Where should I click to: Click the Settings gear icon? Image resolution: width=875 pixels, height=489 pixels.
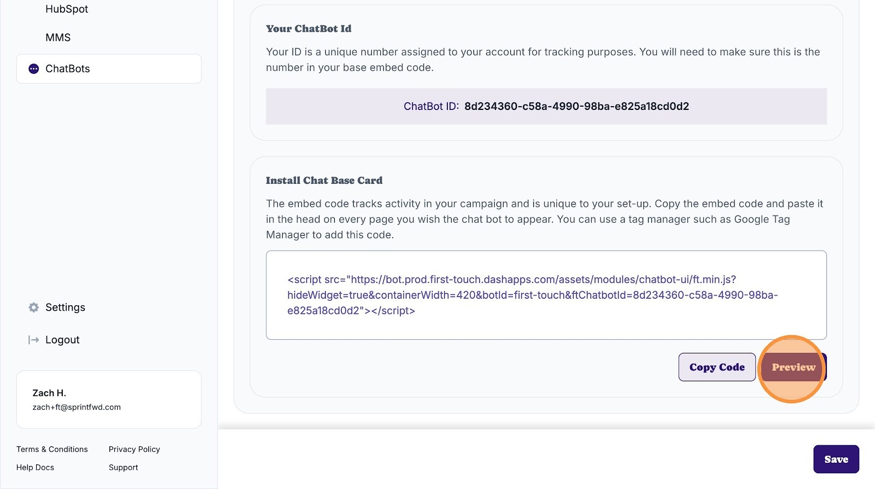34,307
